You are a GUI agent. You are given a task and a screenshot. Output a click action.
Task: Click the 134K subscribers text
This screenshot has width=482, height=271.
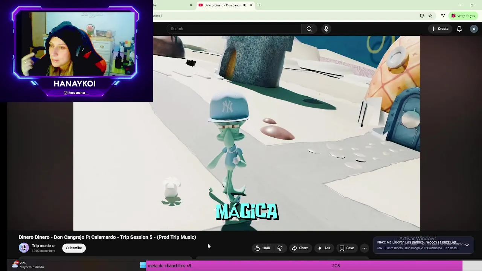(43, 251)
